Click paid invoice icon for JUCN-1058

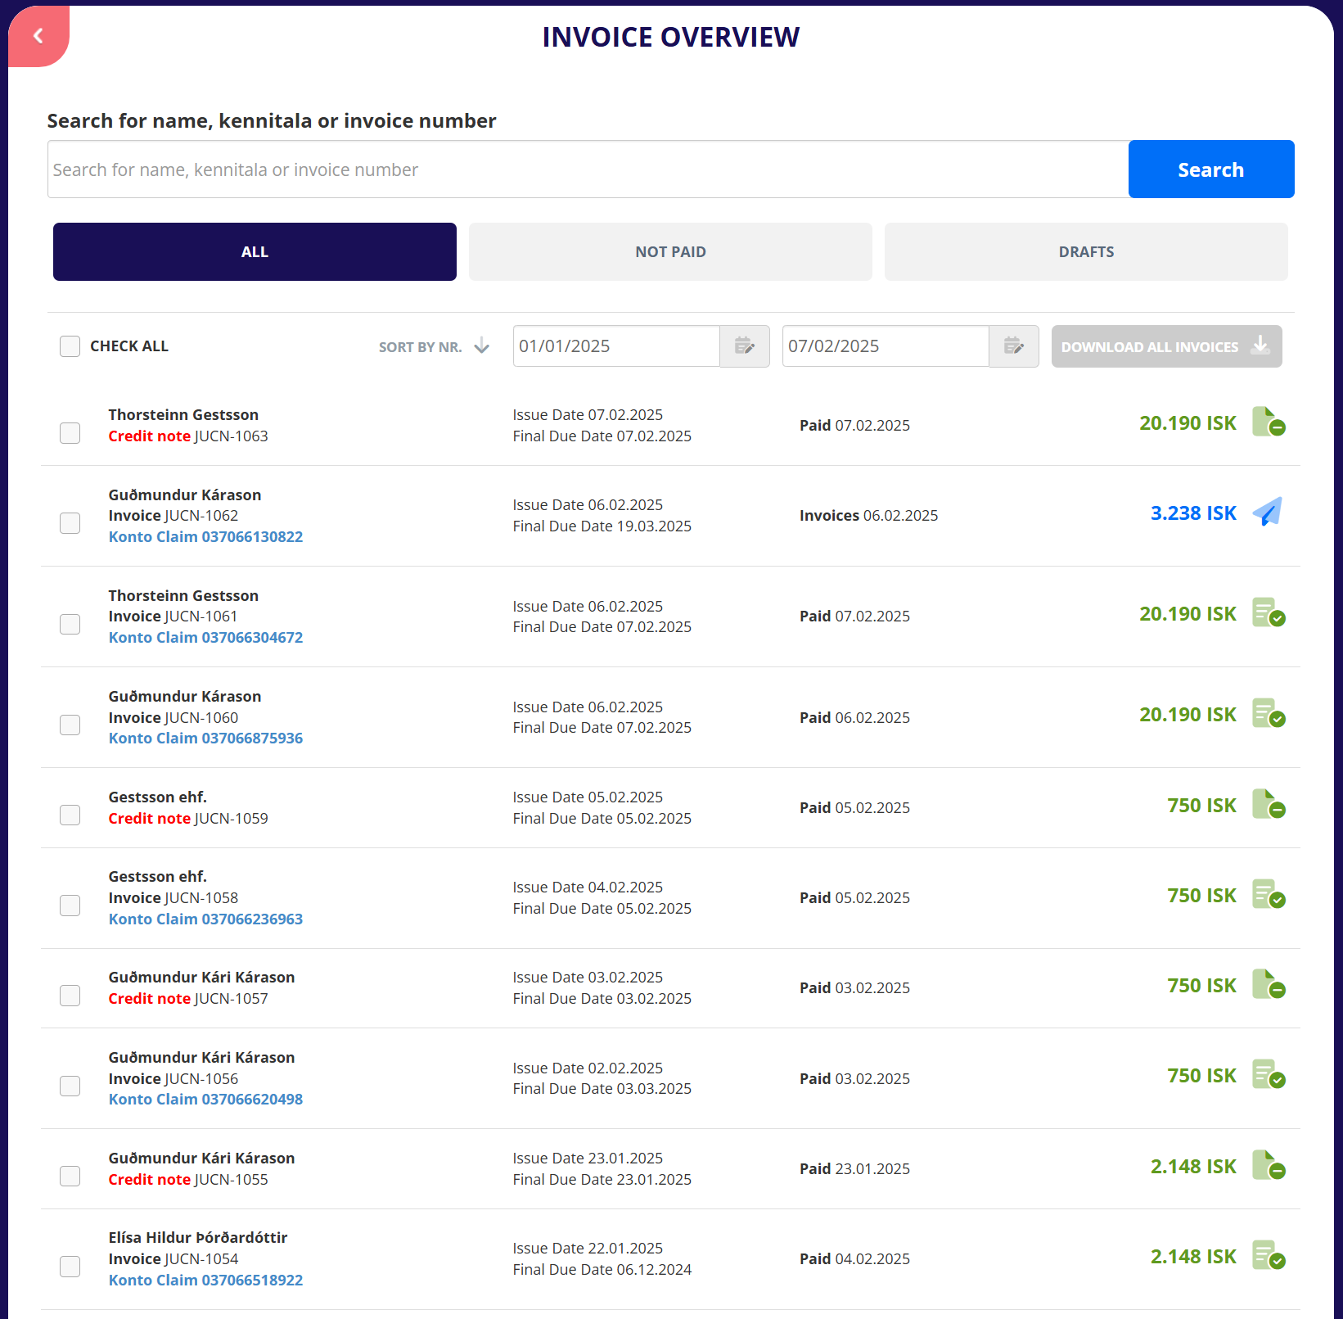1269,895
